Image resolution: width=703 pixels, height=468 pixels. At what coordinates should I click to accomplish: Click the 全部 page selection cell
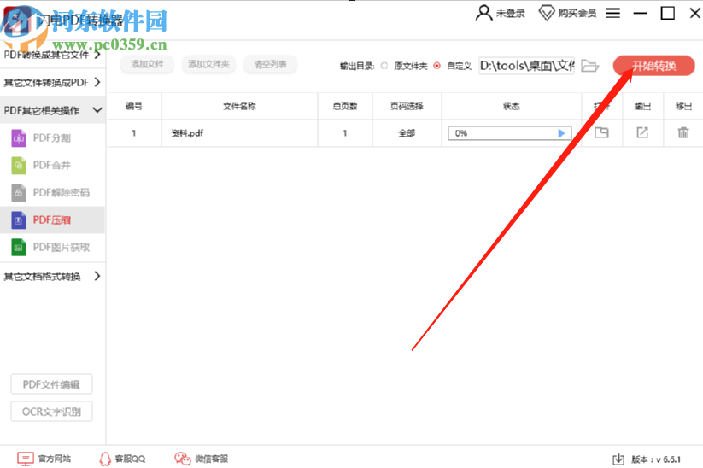407,133
